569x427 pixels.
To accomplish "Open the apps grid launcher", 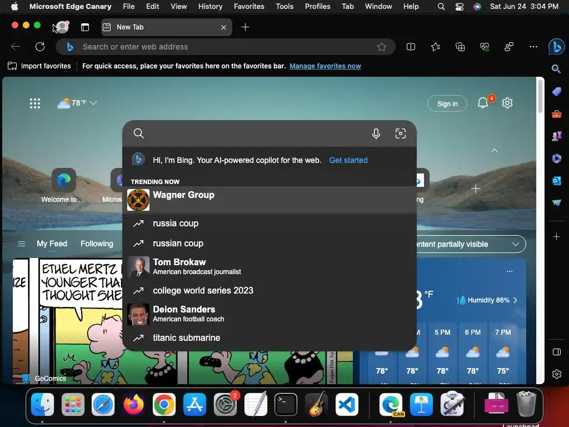I will click(x=35, y=103).
